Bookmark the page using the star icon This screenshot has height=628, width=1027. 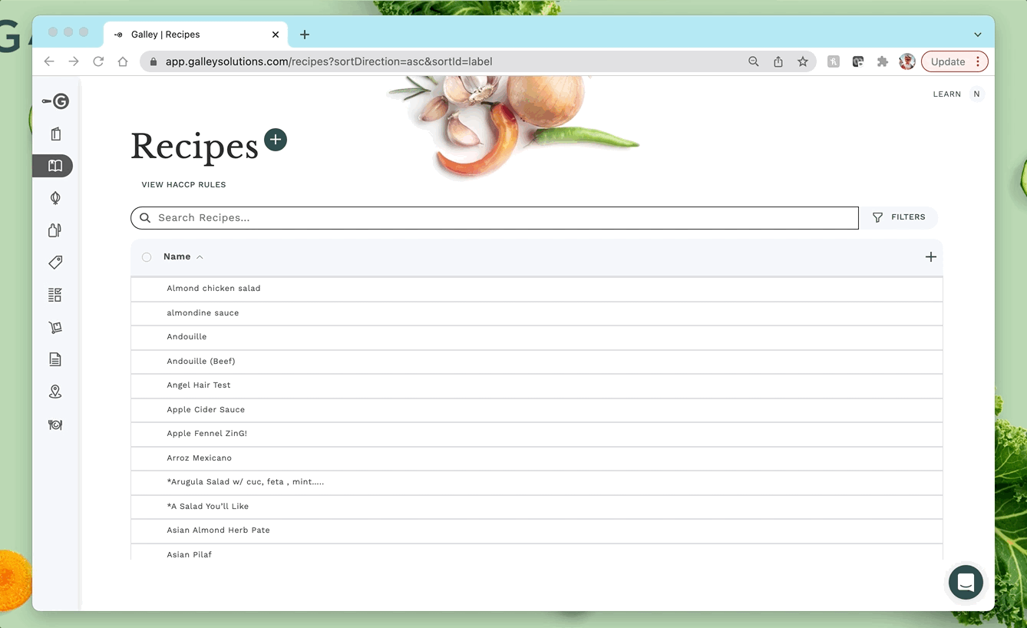[803, 61]
